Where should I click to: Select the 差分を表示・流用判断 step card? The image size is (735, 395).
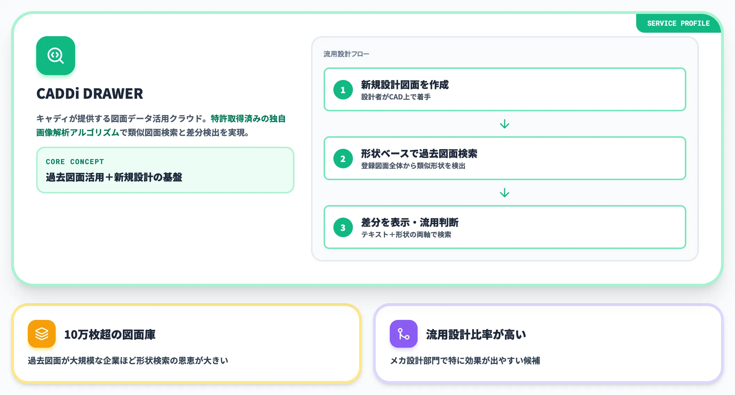[505, 227]
